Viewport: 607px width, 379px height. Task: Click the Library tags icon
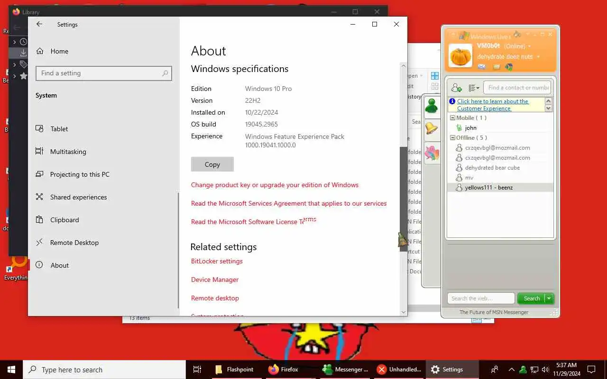click(23, 64)
